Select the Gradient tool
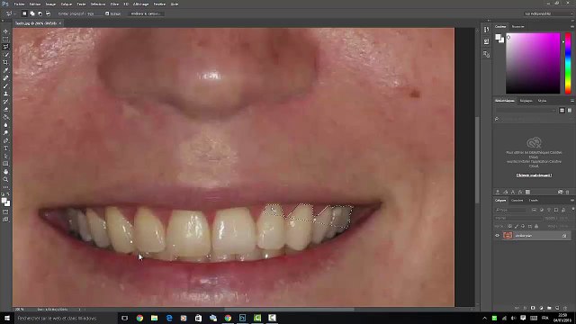Viewport: 576px width, 324px height. pos(6,117)
